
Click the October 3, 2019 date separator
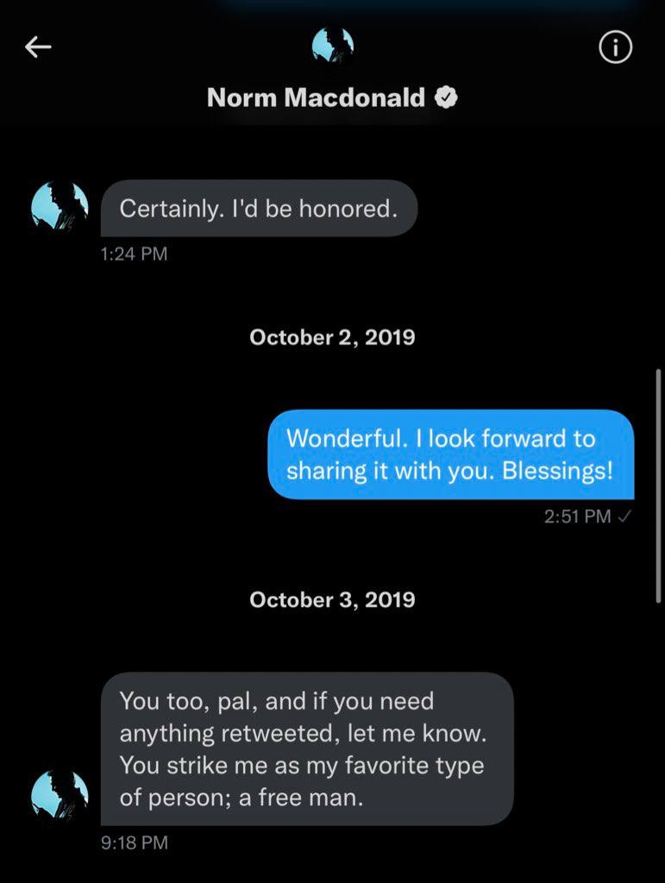coord(332,599)
